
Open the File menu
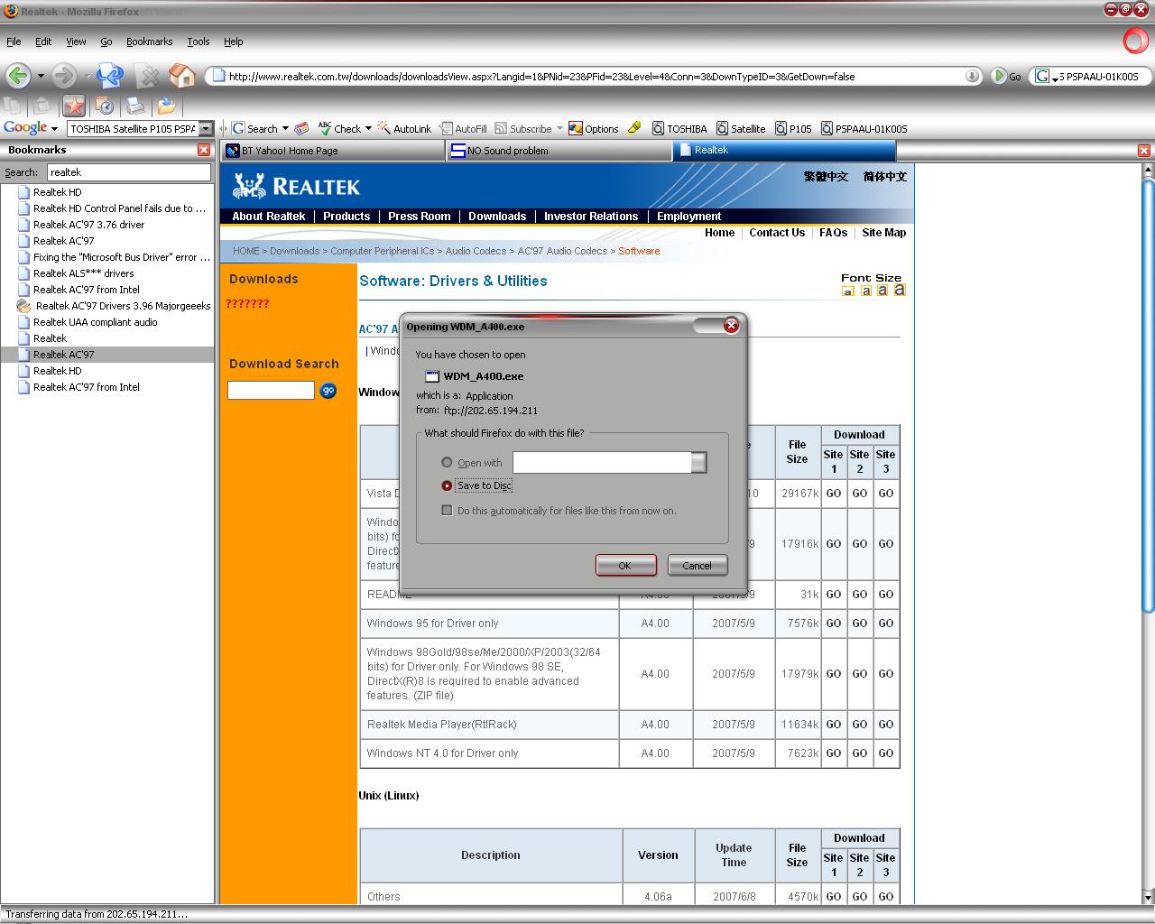pos(14,42)
